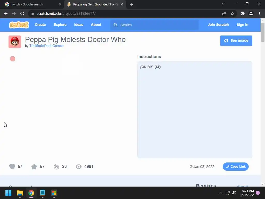This screenshot has height=199, width=265.
Task: Select the Peppa Pig Gets Grounded tab
Action: click(x=95, y=4)
